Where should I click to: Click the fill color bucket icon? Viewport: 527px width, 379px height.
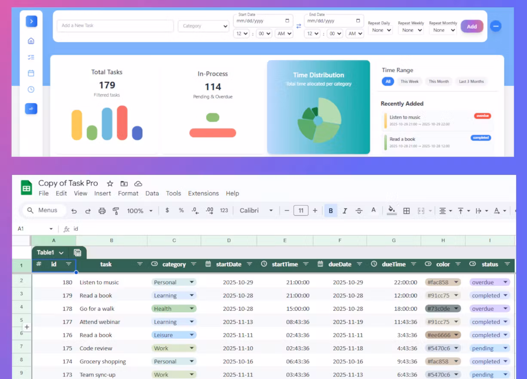tap(391, 210)
